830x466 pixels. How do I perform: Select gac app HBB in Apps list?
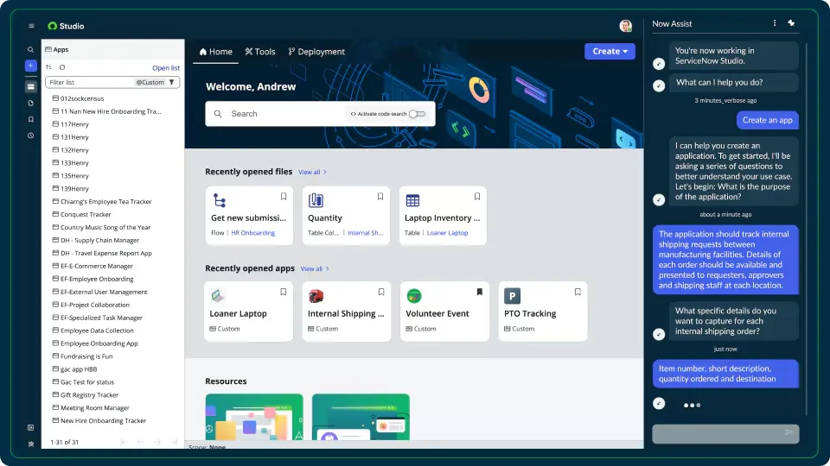coord(79,369)
